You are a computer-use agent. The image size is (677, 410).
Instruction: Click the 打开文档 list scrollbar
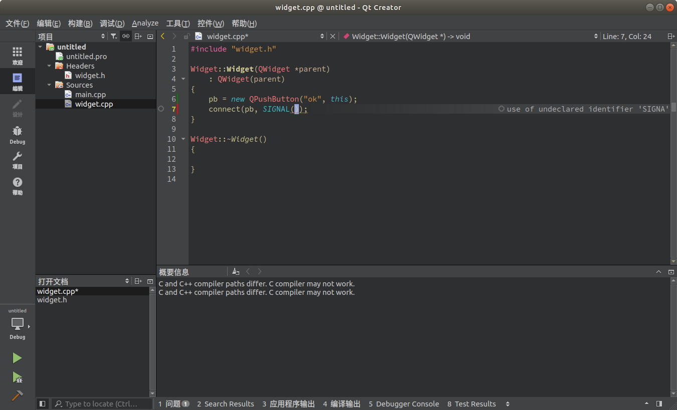(x=152, y=342)
